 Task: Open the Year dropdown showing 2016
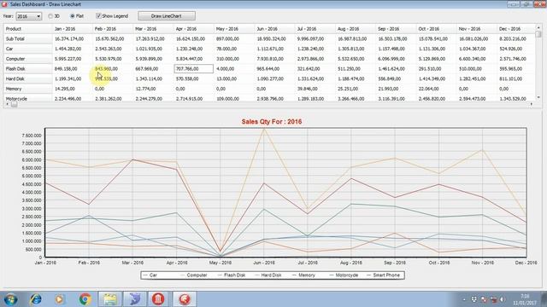click(x=28, y=16)
